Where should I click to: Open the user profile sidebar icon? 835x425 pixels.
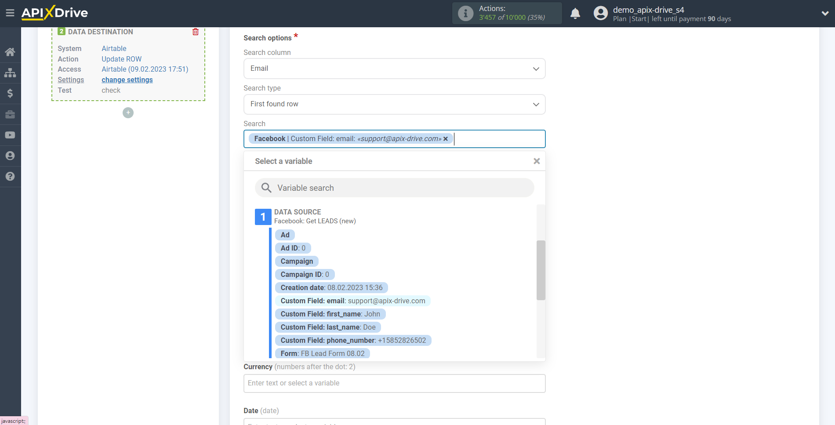[x=10, y=156]
